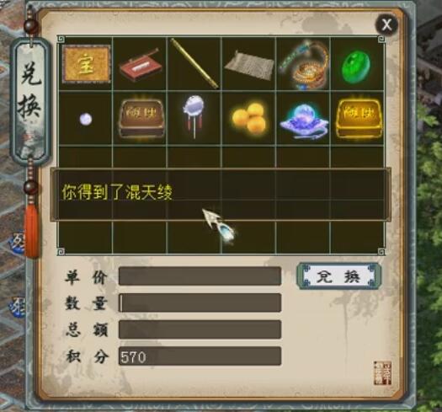Select the golden 宝 treasure map item
This screenshot has height=412, width=442.
86,64
